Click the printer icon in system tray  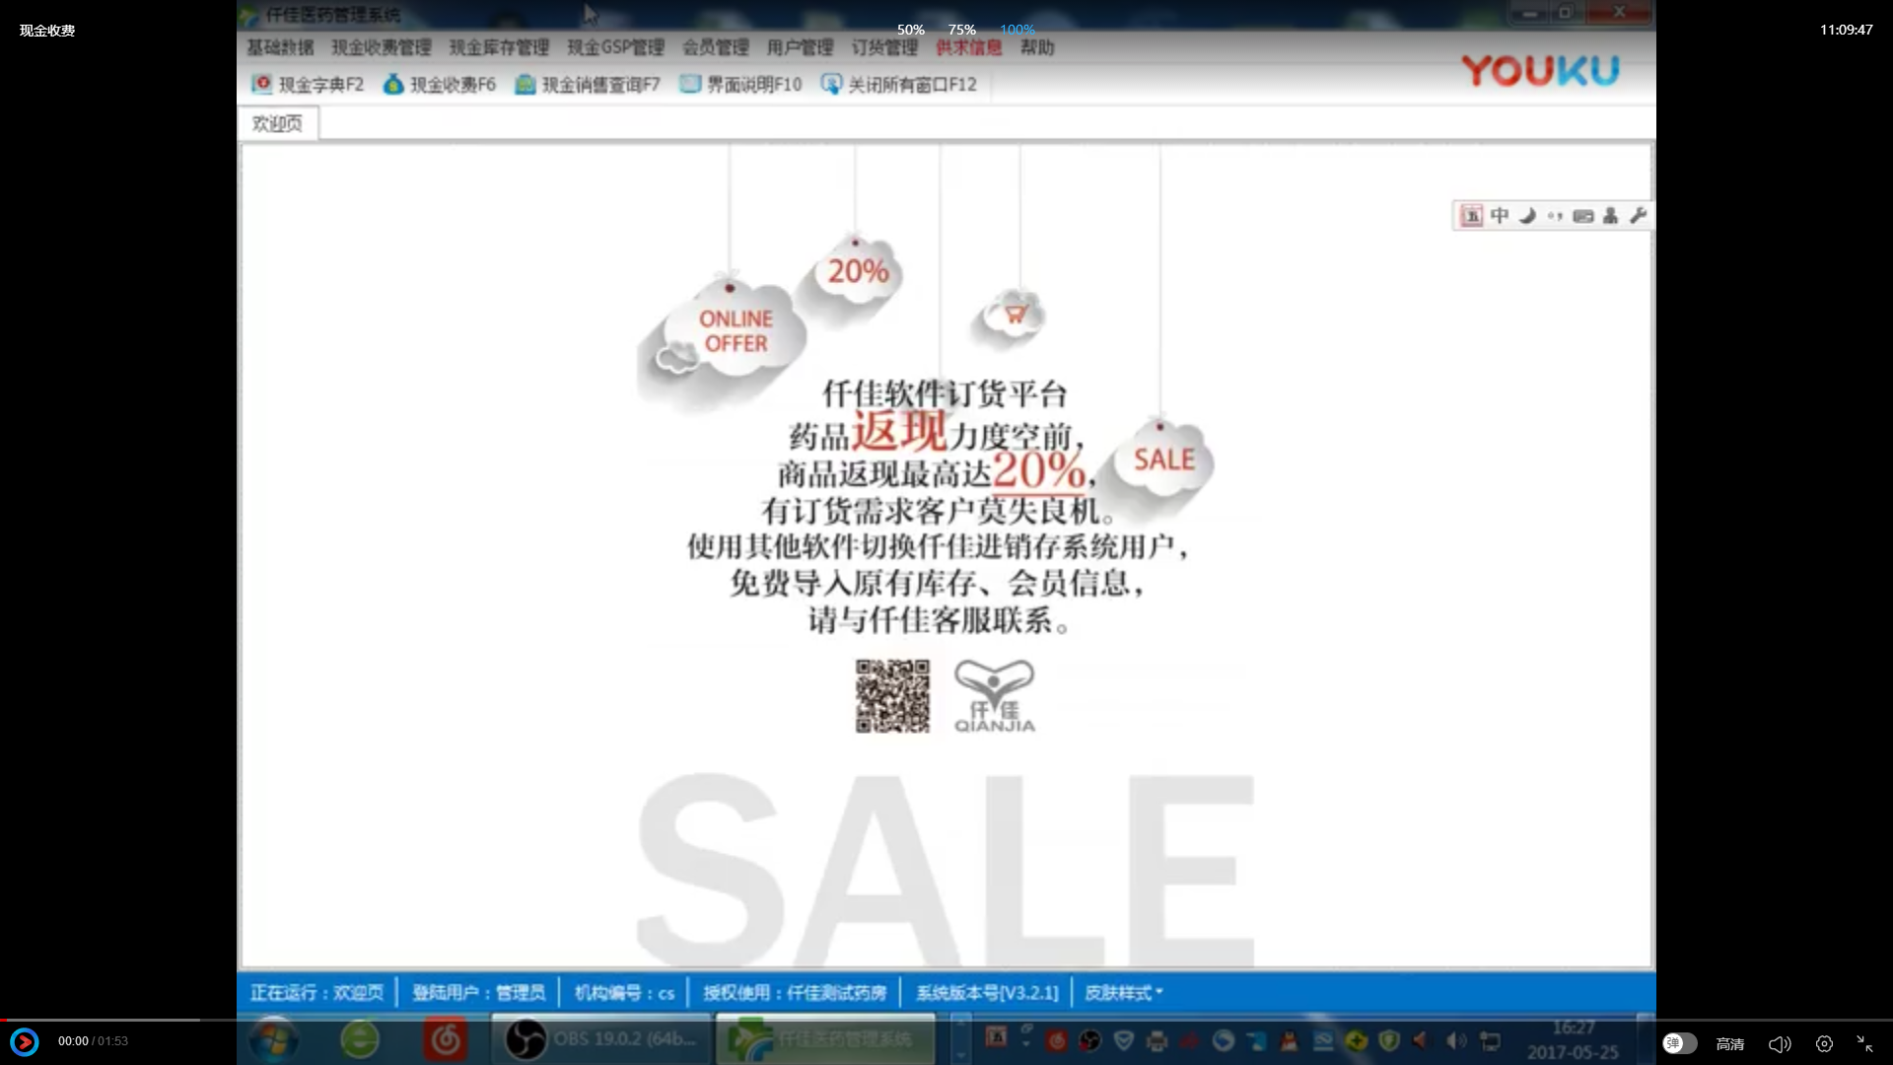click(1157, 1040)
